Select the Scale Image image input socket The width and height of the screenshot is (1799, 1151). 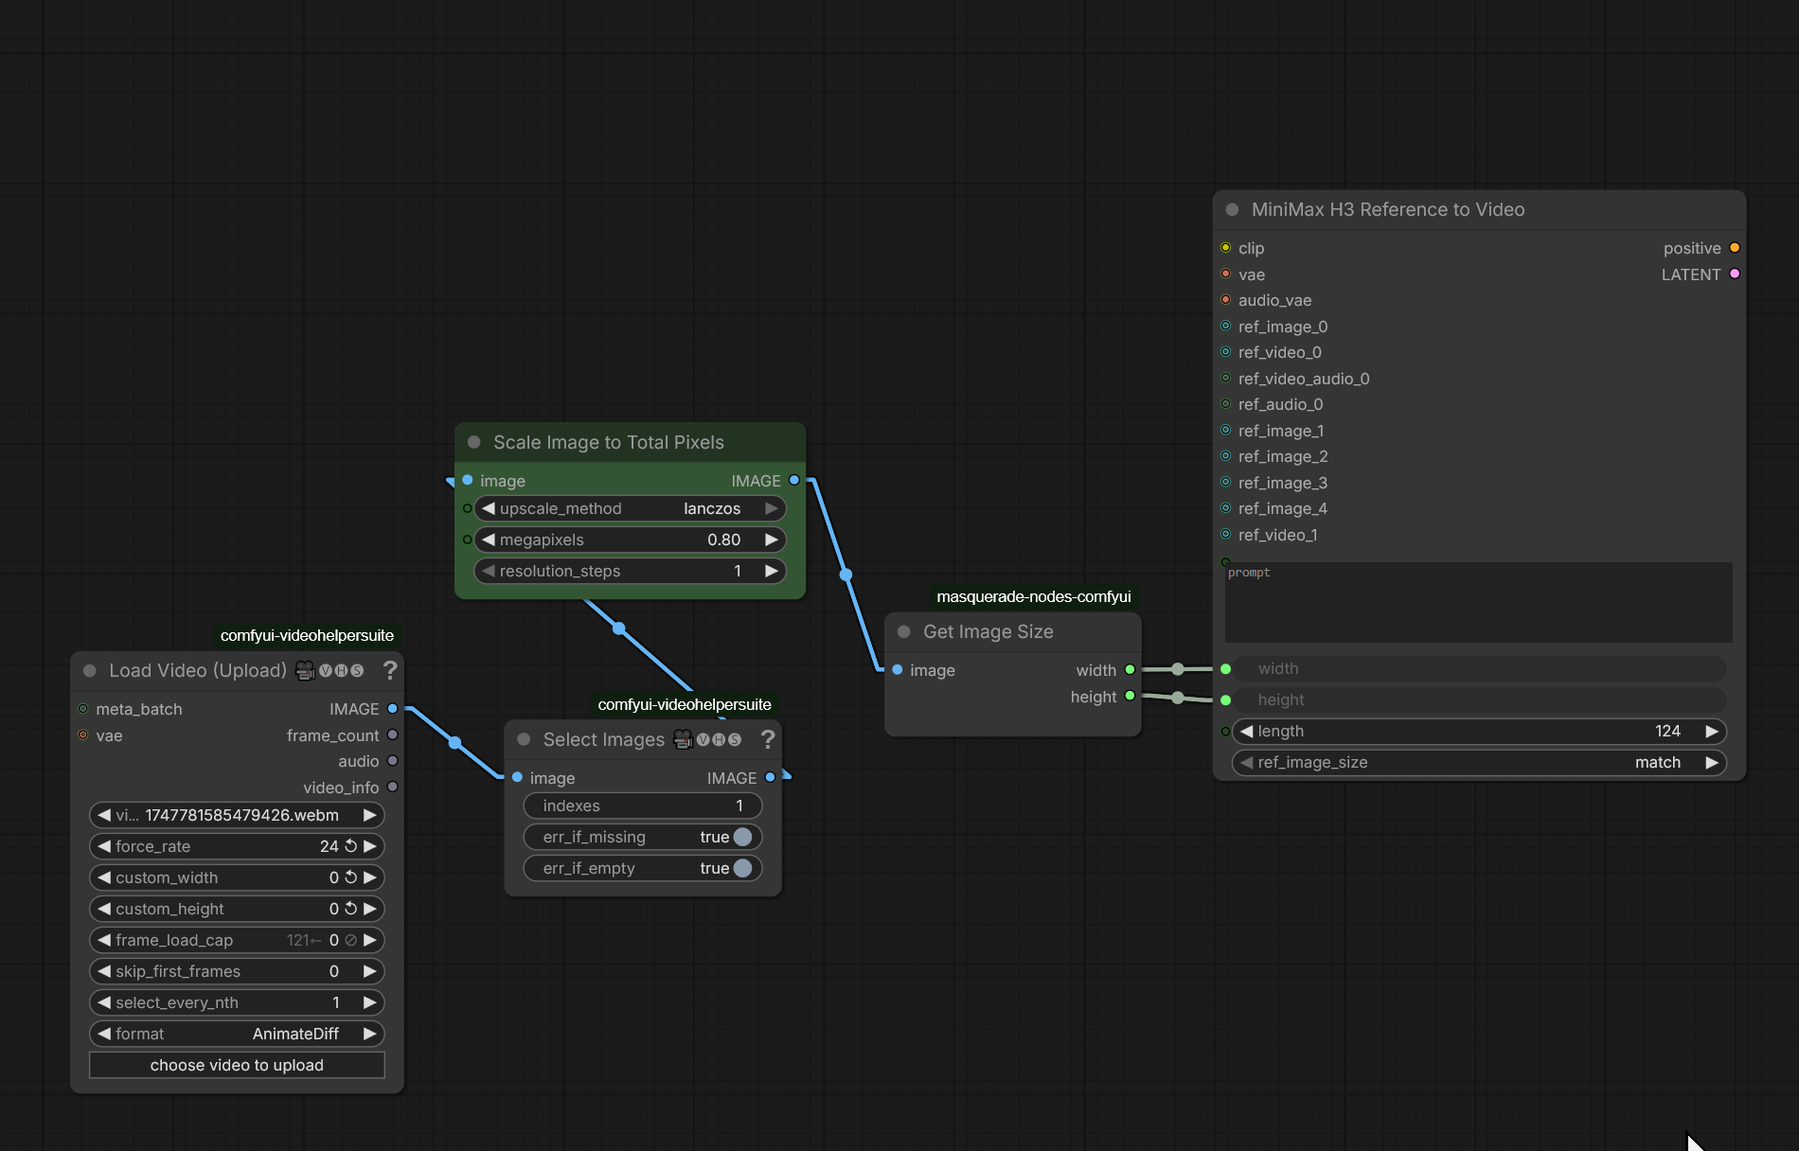point(468,481)
